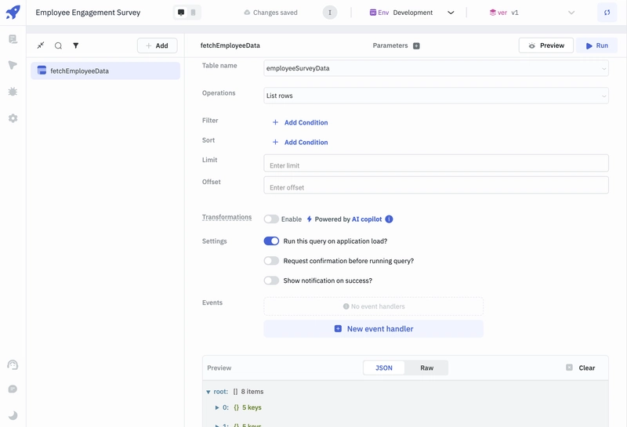Open the settings gear in the left sidebar
The image size is (627, 427).
pyautogui.click(x=13, y=118)
